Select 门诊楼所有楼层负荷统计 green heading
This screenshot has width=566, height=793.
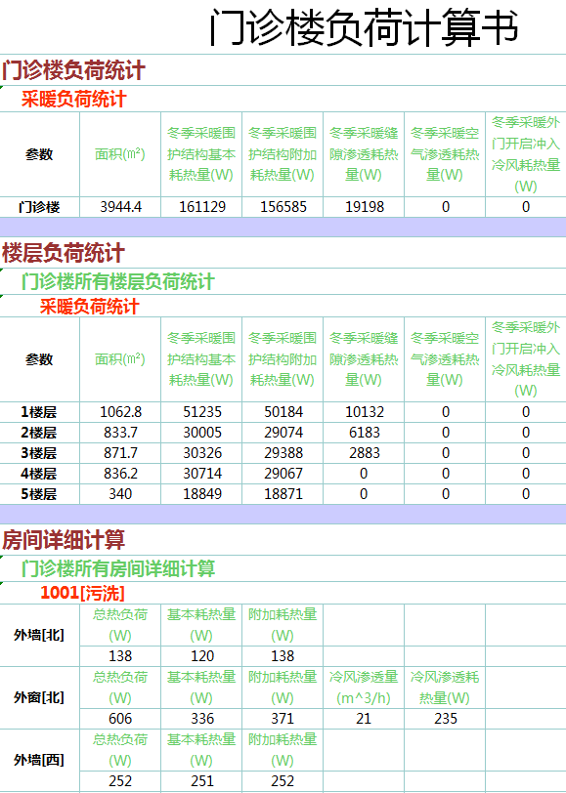(x=118, y=281)
